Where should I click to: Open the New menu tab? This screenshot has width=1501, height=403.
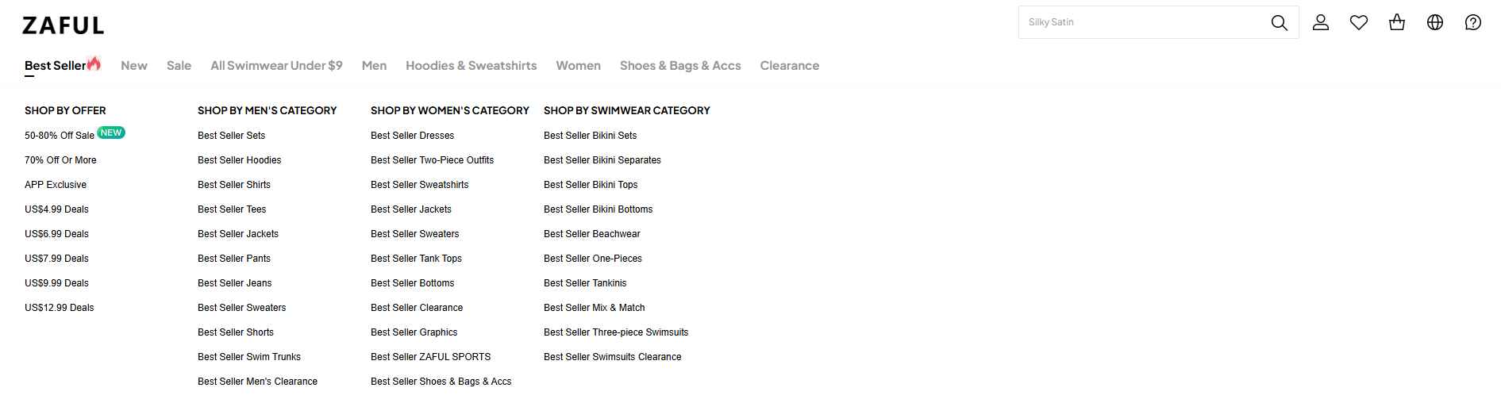point(134,66)
